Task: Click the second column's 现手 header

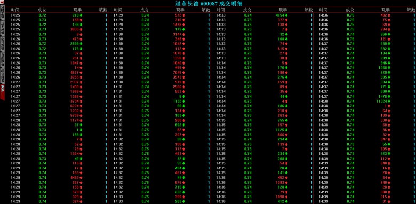Action: 180,10
